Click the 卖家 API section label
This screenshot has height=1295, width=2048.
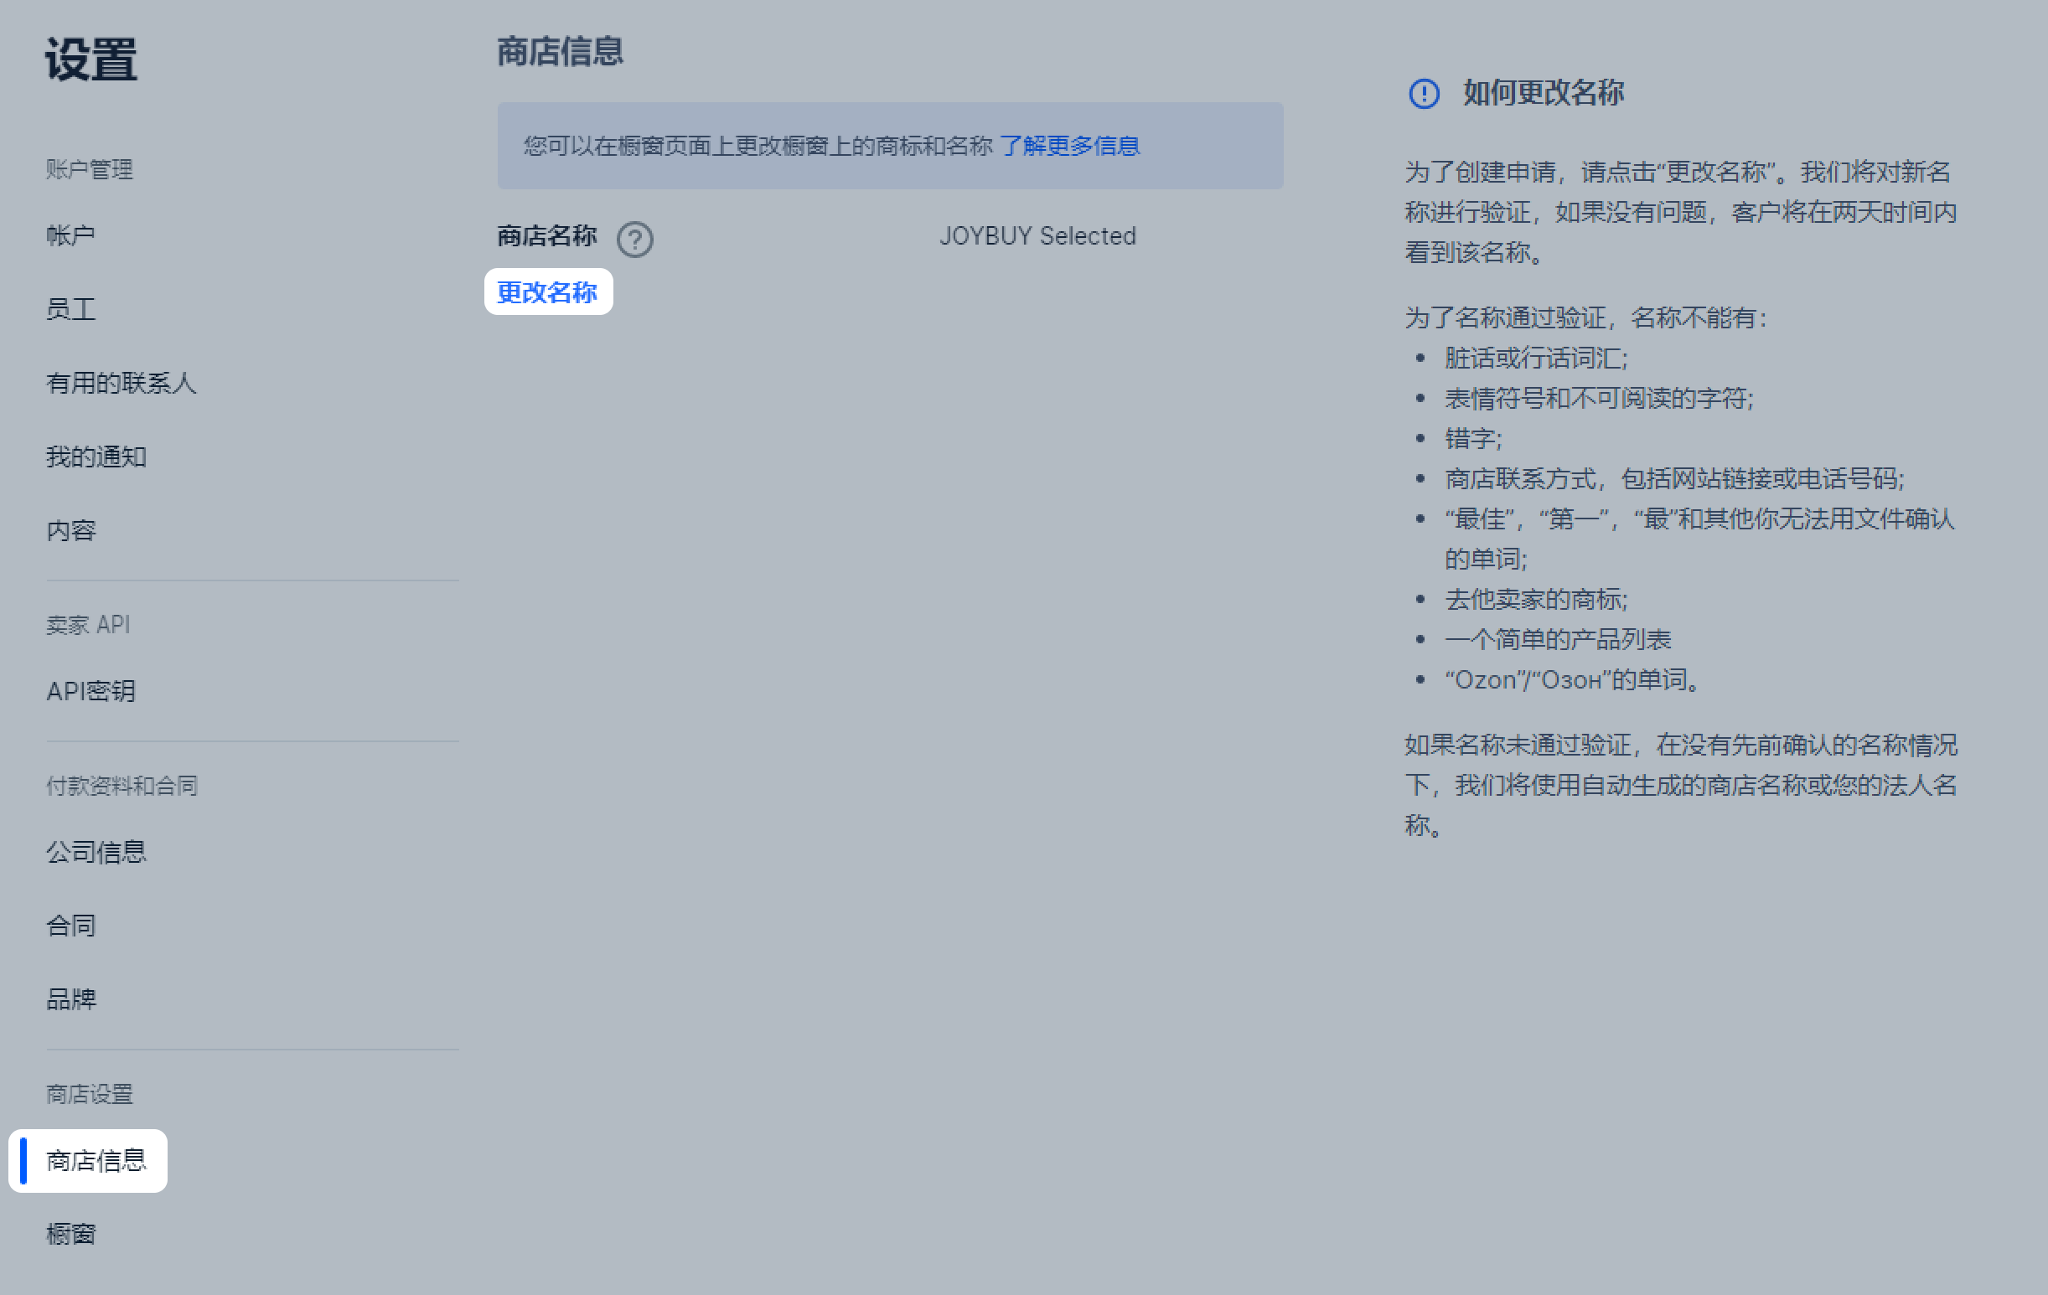point(88,625)
